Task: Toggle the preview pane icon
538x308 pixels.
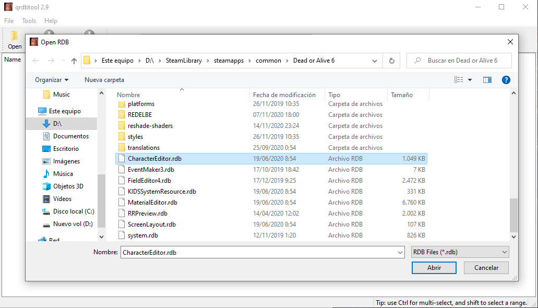Action: click(x=487, y=80)
